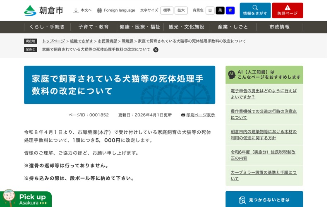Open the 印刷ページ表示 print view link
Screen dimensions: 331x207
201,115
